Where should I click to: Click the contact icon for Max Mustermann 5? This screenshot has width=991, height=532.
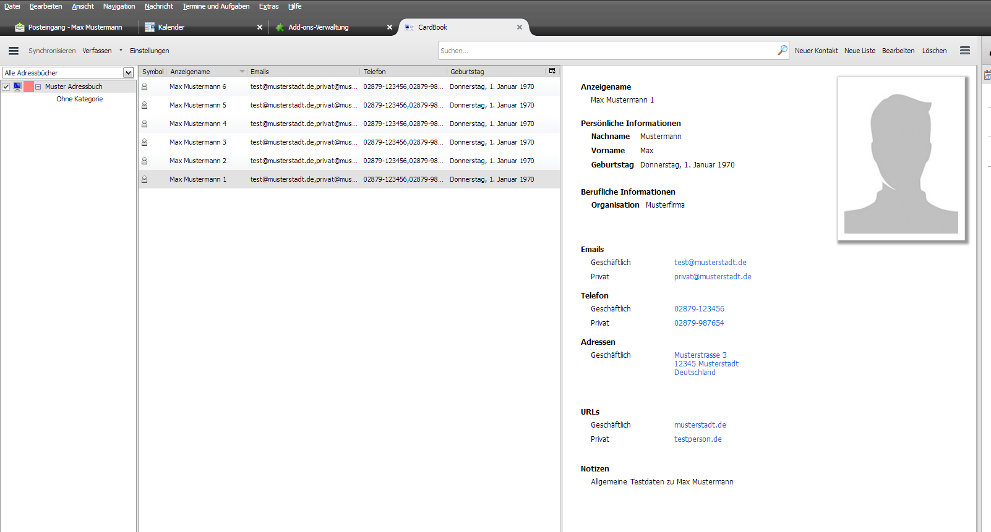[145, 105]
